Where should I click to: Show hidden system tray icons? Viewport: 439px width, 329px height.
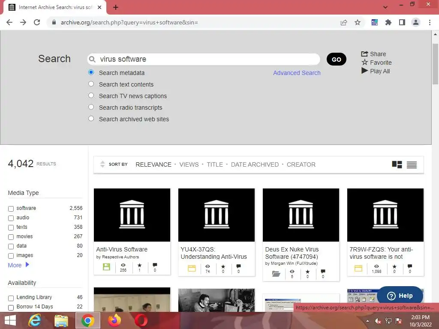[x=367, y=321]
